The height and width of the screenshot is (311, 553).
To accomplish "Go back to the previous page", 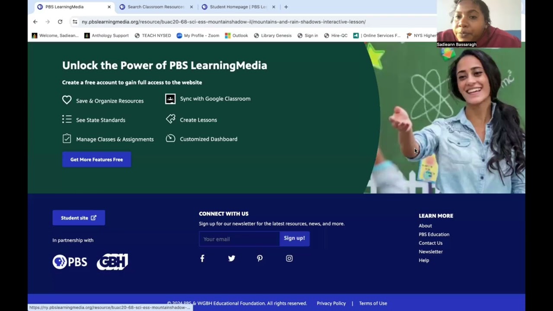I will coord(35,22).
